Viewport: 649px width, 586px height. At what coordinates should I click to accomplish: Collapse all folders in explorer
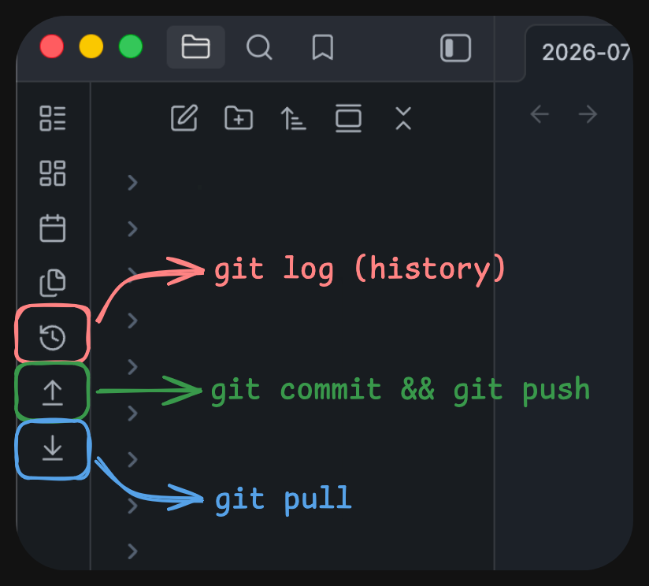[x=403, y=118]
